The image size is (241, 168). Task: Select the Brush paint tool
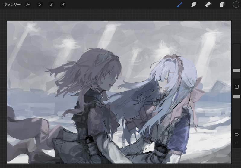click(179, 5)
